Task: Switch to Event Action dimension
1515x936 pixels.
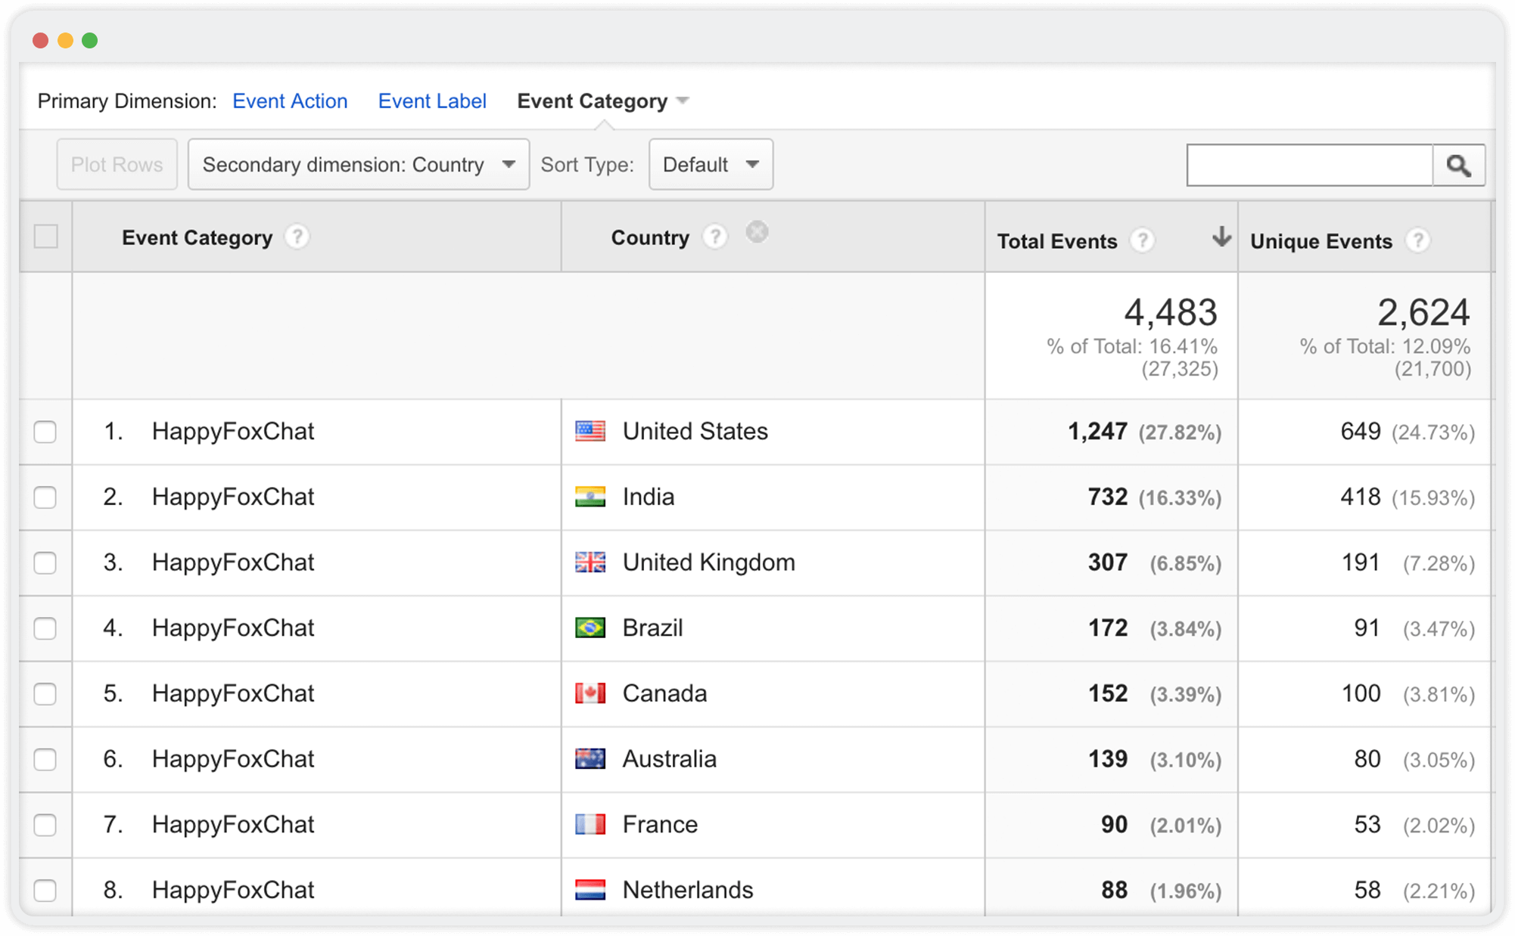Action: (x=290, y=101)
